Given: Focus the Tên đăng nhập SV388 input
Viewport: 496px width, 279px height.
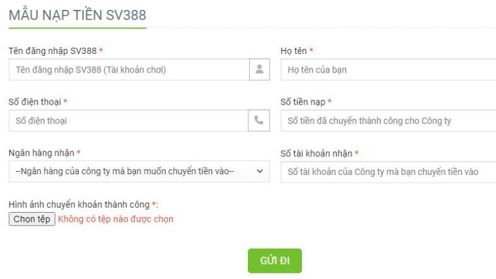Looking at the screenshot, I should pos(129,69).
